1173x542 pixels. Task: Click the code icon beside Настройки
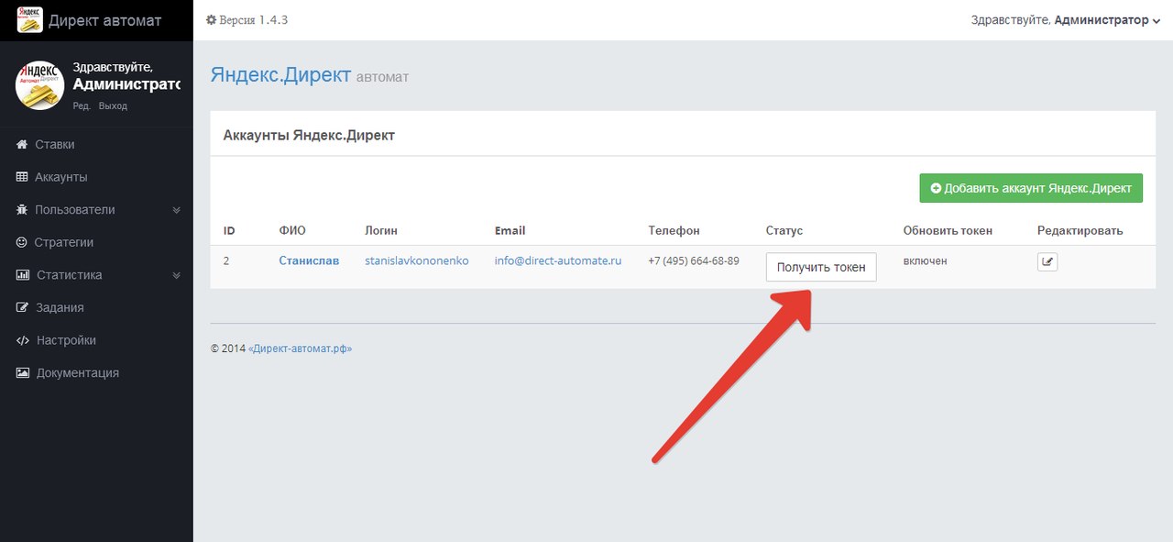click(22, 340)
